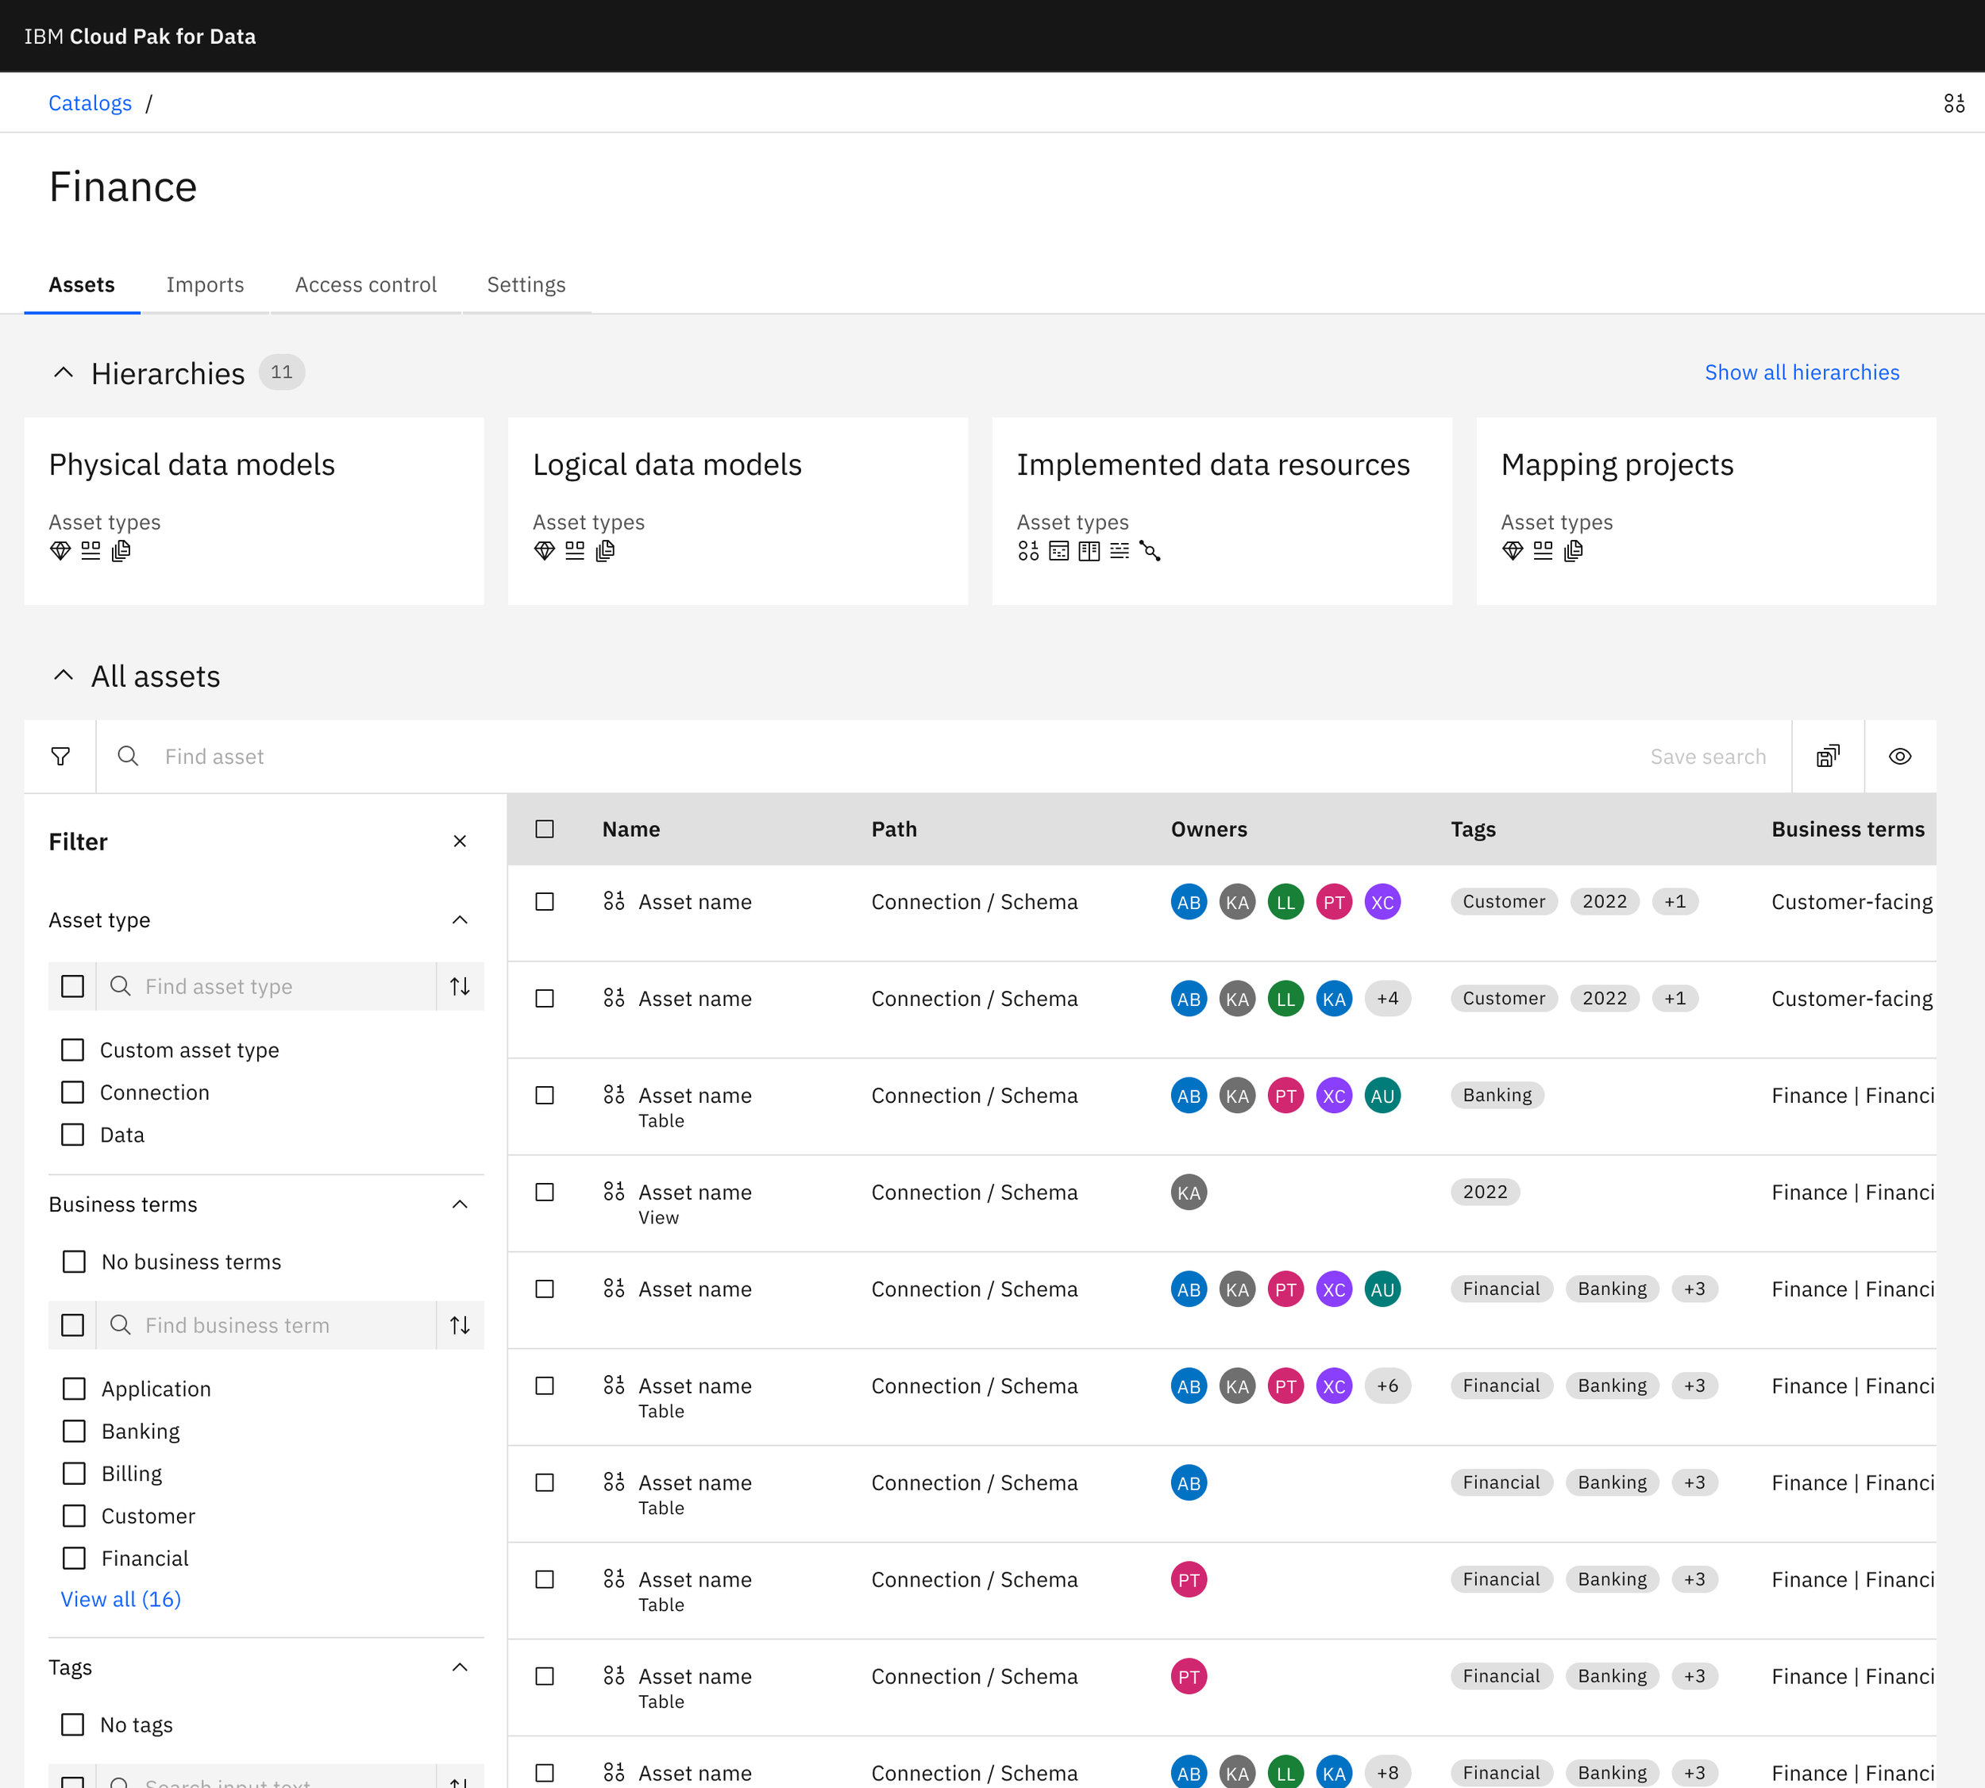Collapse the Hierarchies section chevron
The height and width of the screenshot is (1788, 1985).
tap(64, 373)
